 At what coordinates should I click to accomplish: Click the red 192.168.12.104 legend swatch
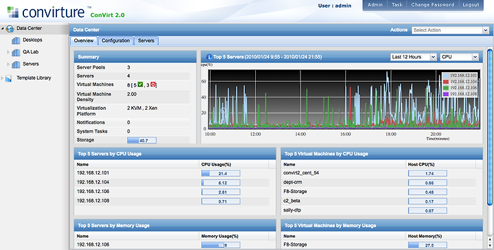pos(446,82)
